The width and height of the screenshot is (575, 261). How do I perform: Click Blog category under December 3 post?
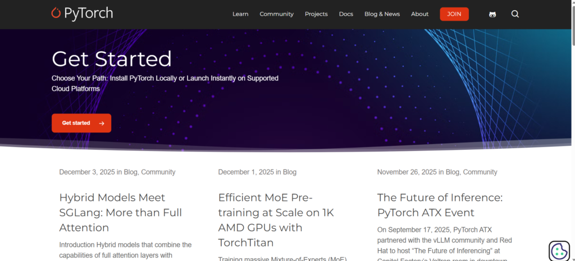[130, 172]
